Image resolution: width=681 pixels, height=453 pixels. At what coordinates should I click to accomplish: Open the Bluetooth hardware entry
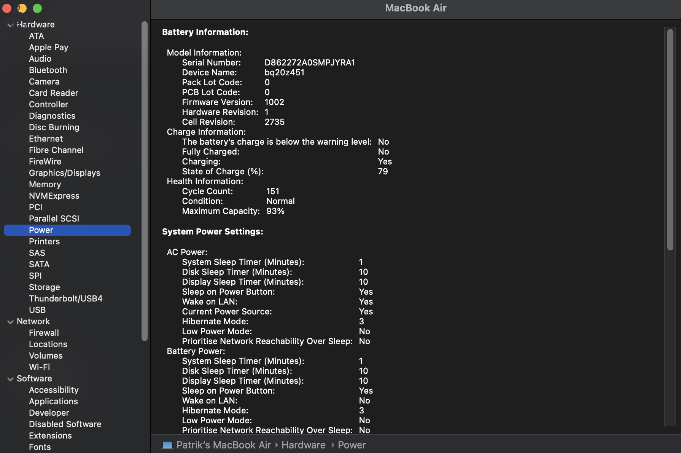[48, 70]
